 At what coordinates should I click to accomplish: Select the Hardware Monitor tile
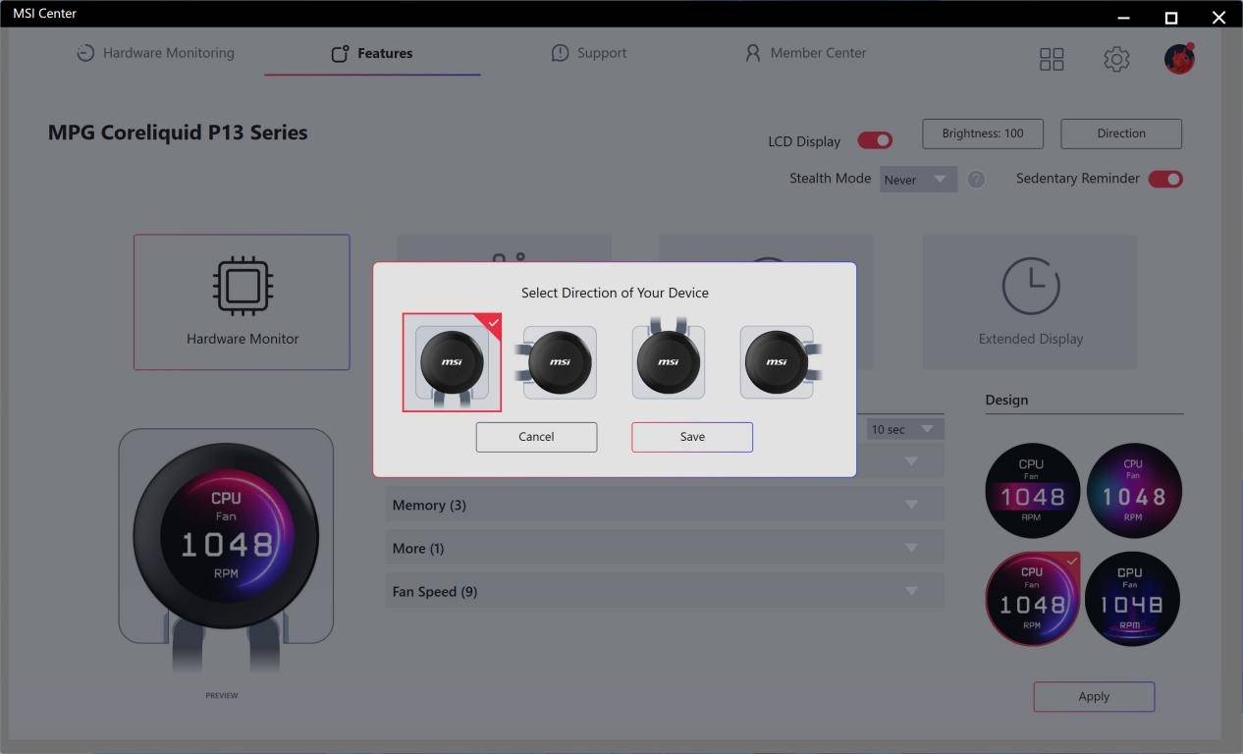[242, 302]
